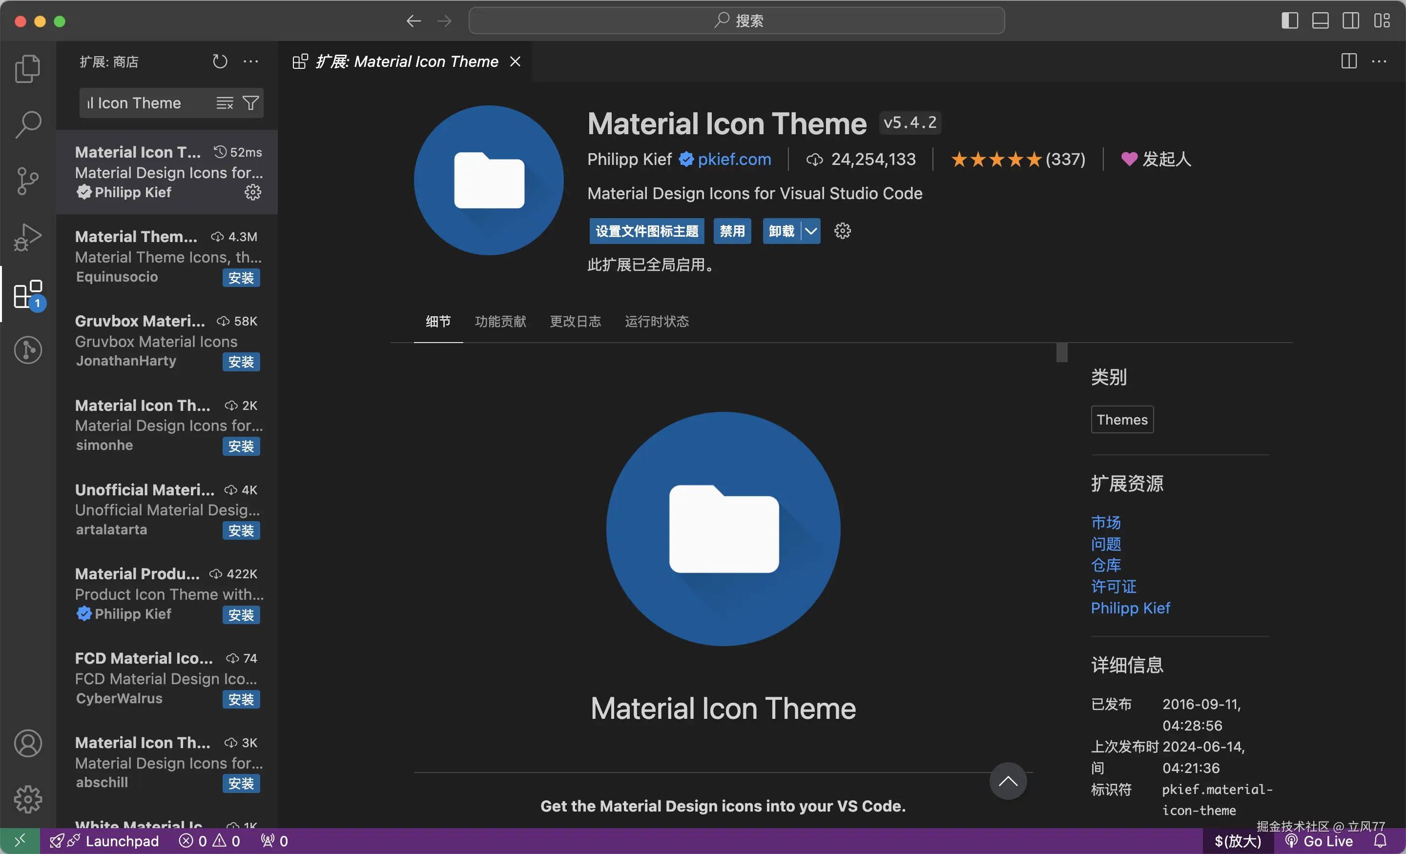Click 设置文件图标主题 button
1406x854 pixels.
coord(647,231)
